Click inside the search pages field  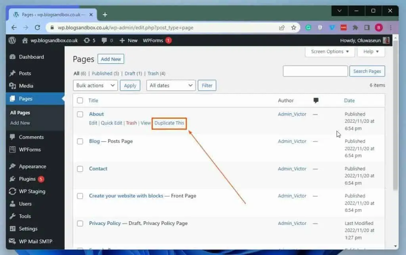click(315, 71)
